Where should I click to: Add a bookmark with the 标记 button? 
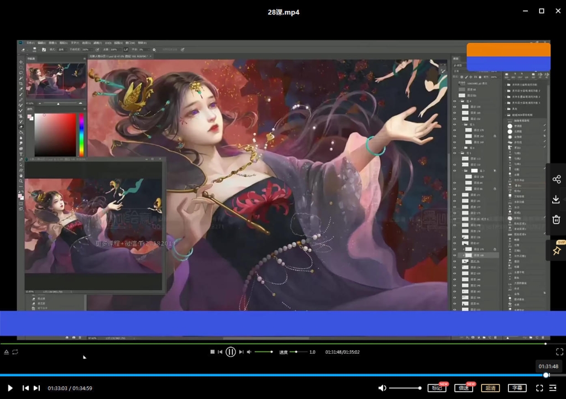(437, 388)
